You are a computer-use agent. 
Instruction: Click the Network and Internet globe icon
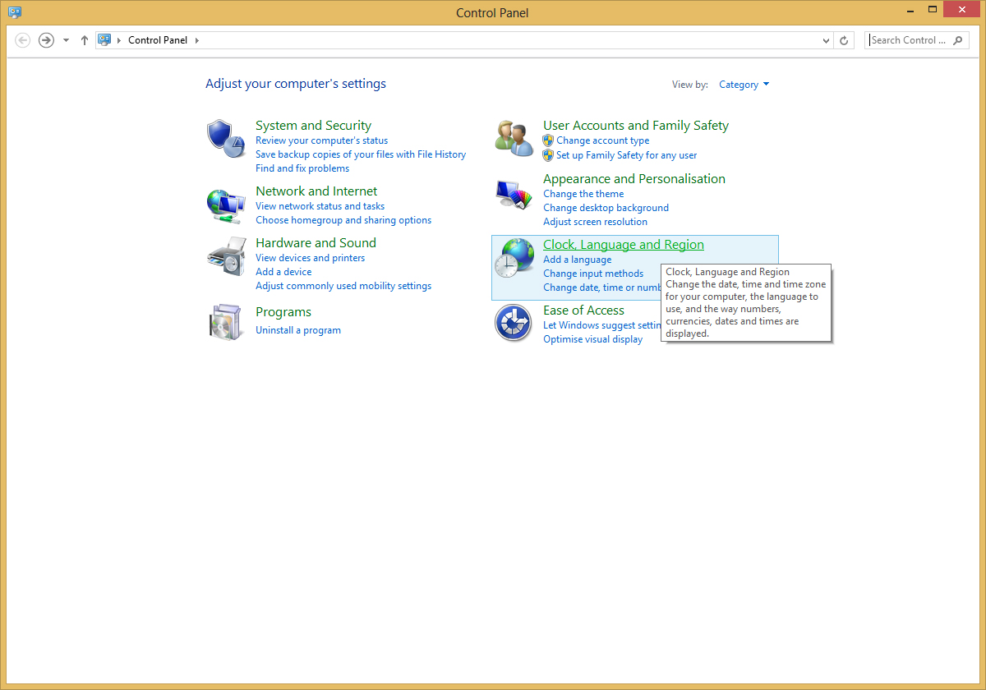coord(226,205)
